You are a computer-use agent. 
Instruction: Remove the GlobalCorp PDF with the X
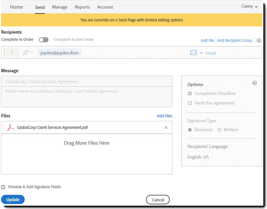click(166, 128)
